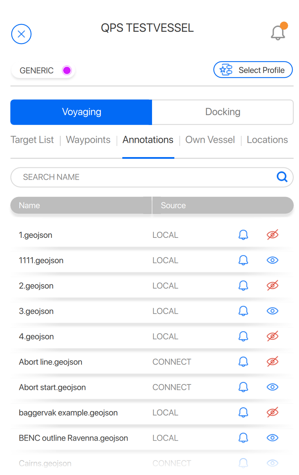Click the search magnifier icon
The width and height of the screenshot is (299, 475).
coord(282,177)
